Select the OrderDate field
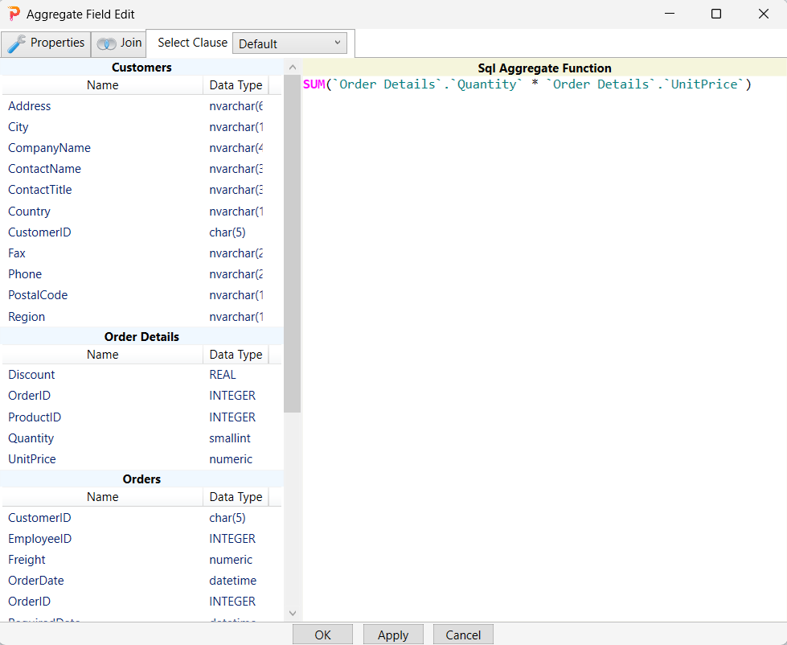 coord(35,581)
